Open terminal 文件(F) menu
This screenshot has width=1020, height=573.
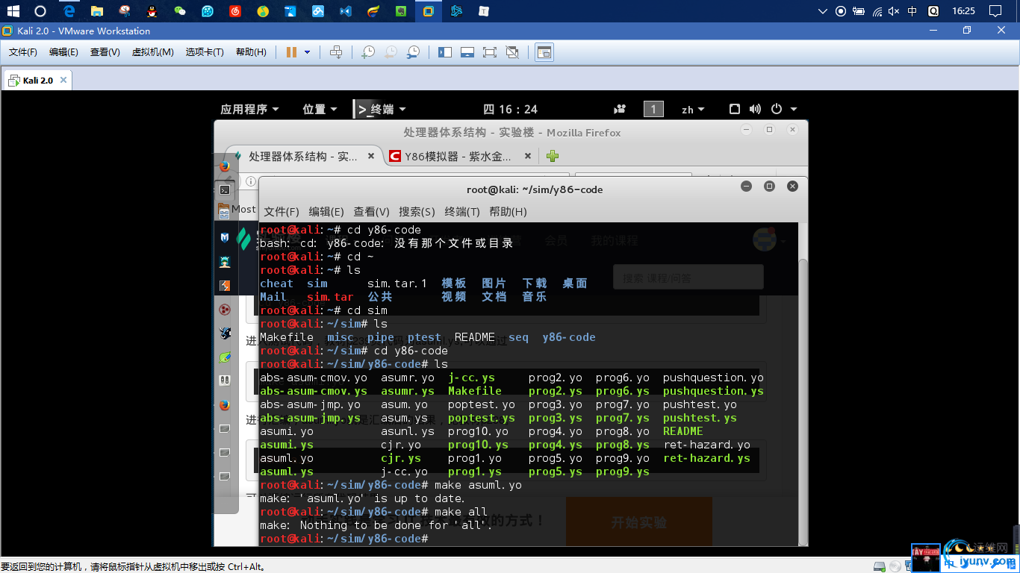(282, 211)
